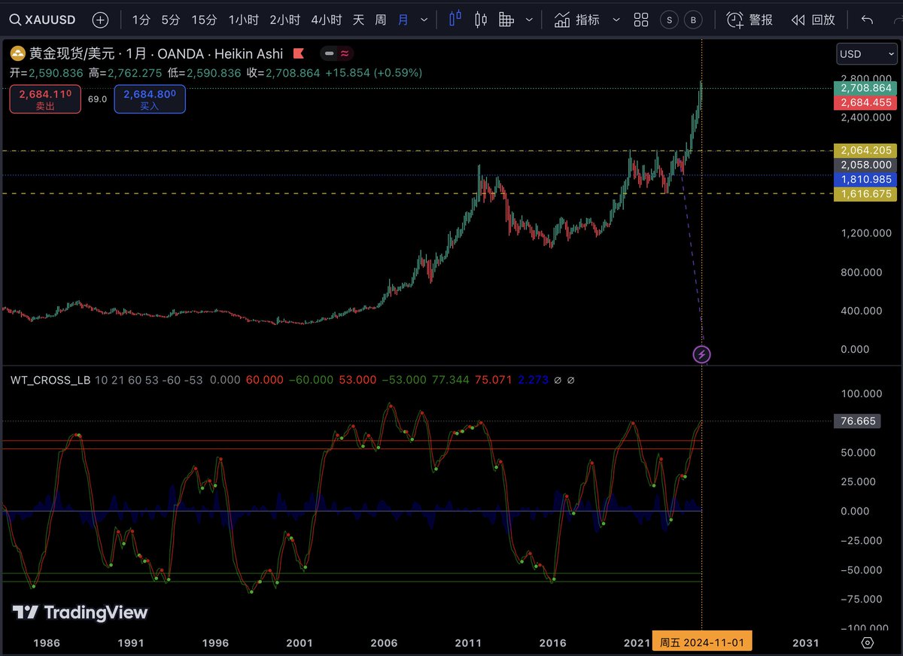Select the 2,064.205 yellow price level label

(864, 150)
